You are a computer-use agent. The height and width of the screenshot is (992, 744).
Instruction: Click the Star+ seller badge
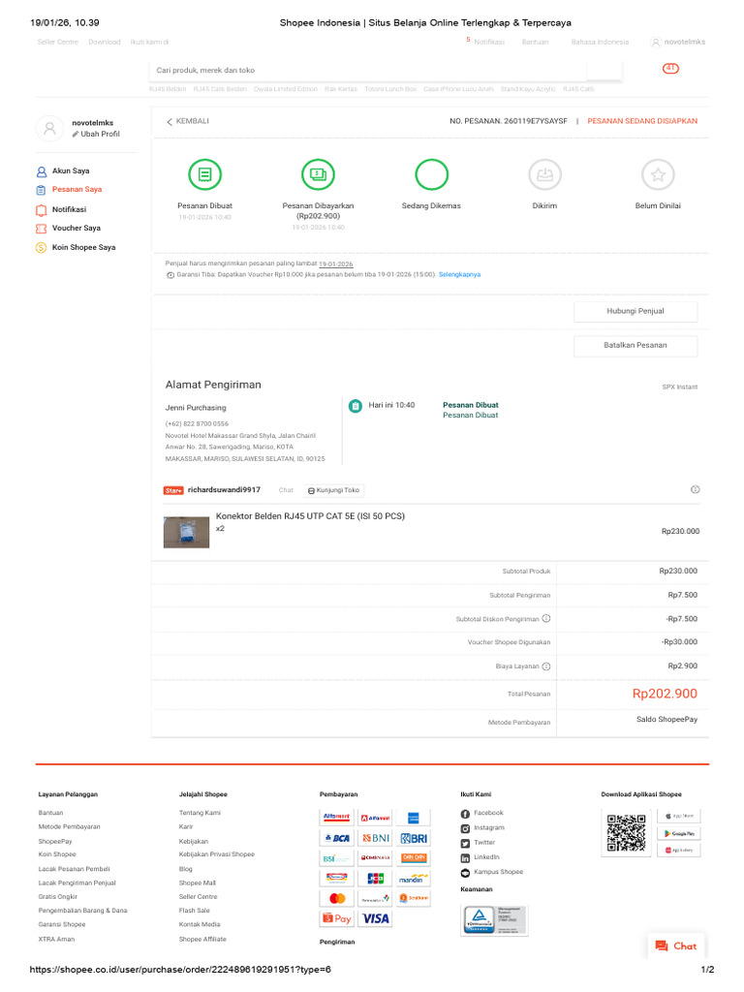[173, 490]
